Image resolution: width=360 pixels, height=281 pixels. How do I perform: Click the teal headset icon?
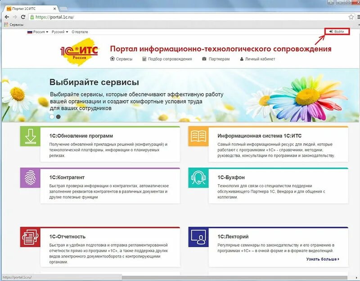point(198,178)
